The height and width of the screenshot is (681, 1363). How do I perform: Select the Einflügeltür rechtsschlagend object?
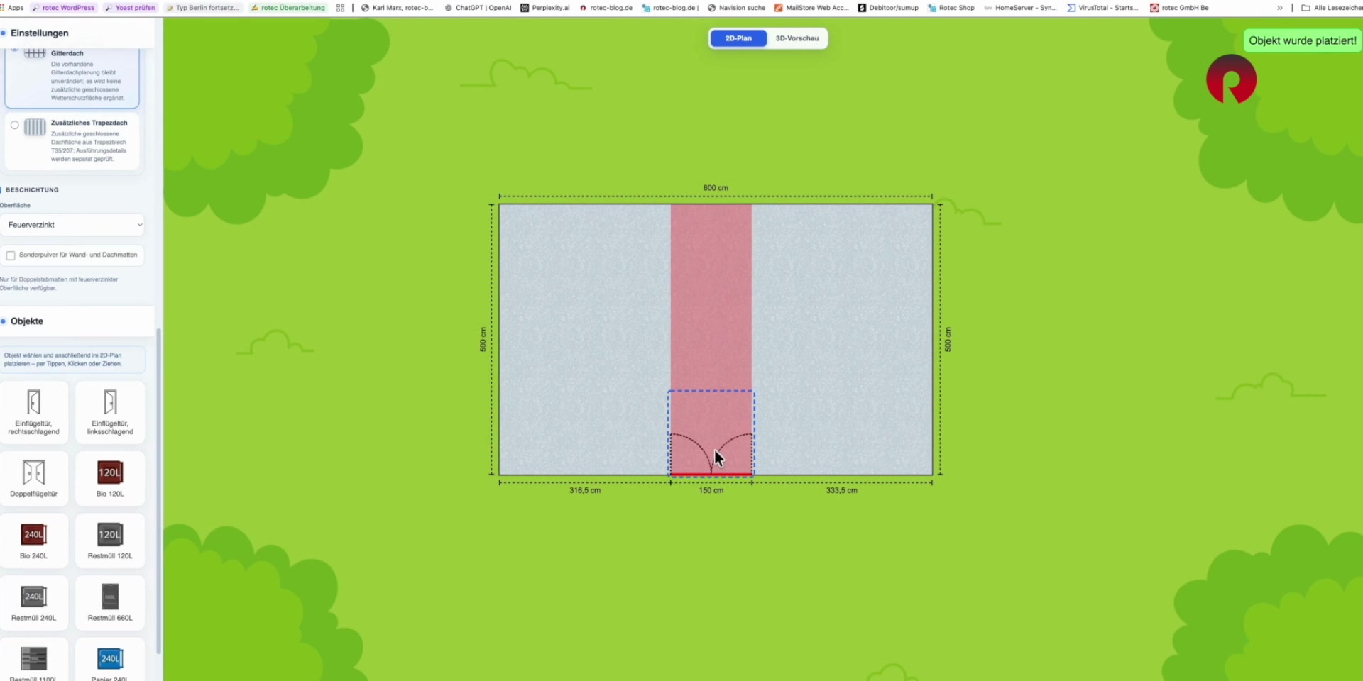33,412
